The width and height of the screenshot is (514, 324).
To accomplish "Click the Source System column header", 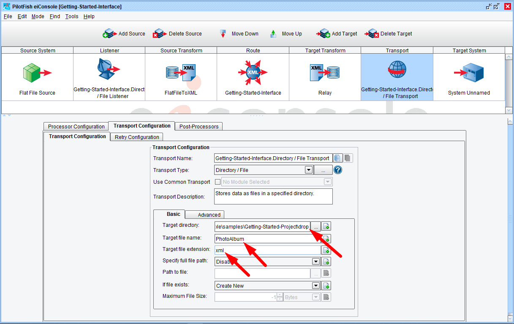I will (37, 50).
